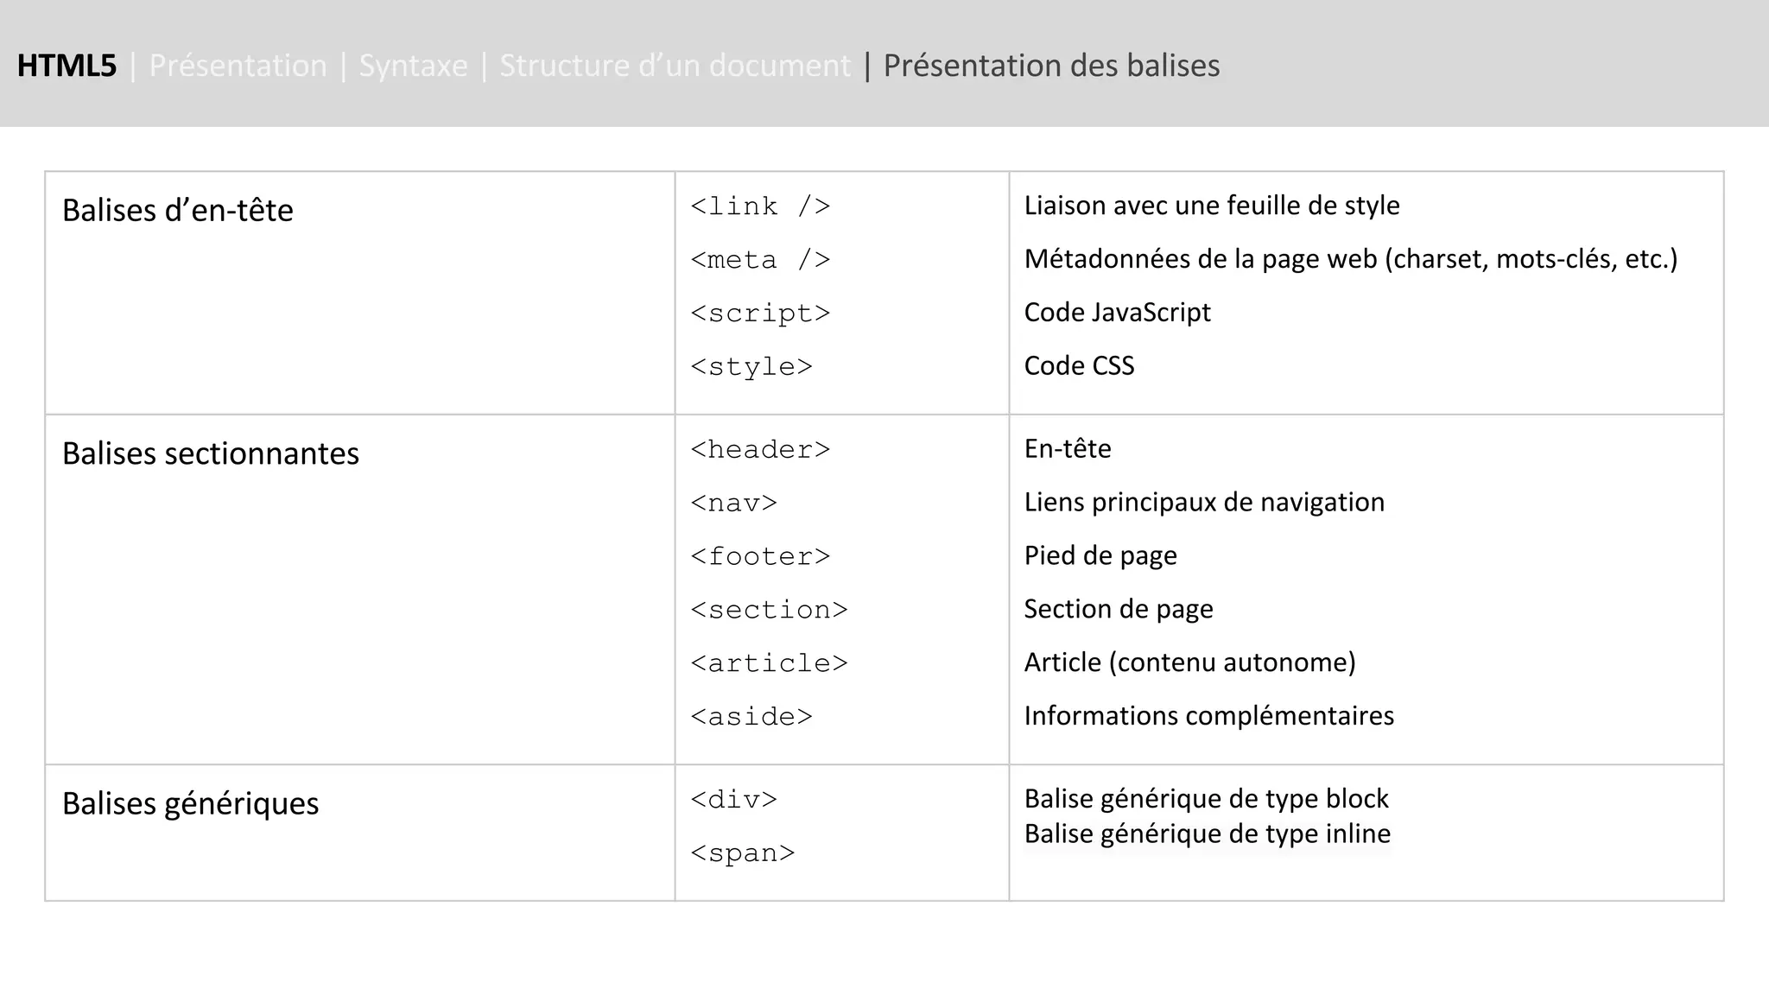
Task: Click the <style> tag code
Action: [x=751, y=367]
